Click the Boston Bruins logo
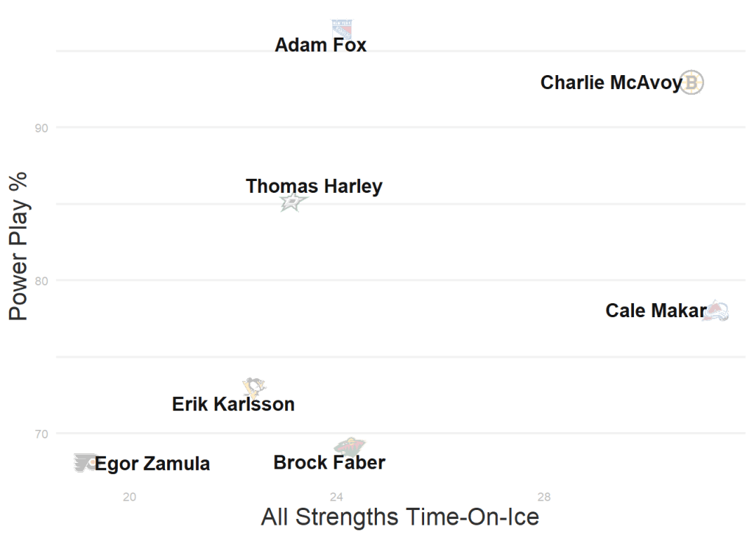 click(x=692, y=82)
